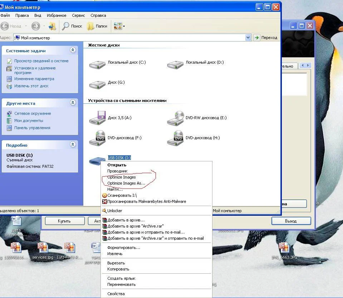The height and width of the screenshot is (298, 343).
Task: Open the Правка menu
Action: coord(22,15)
